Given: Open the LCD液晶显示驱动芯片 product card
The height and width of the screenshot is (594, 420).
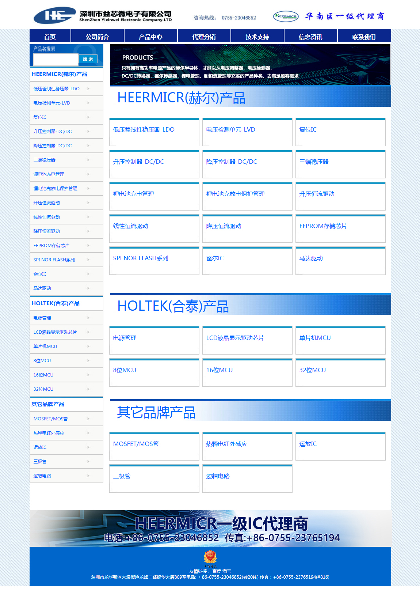Looking at the screenshot, I should tap(247, 340).
